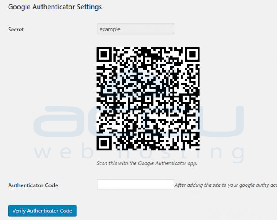Click the alignment square at QR left-middle
The height and width of the screenshot is (220, 277).
tap(110, 99)
